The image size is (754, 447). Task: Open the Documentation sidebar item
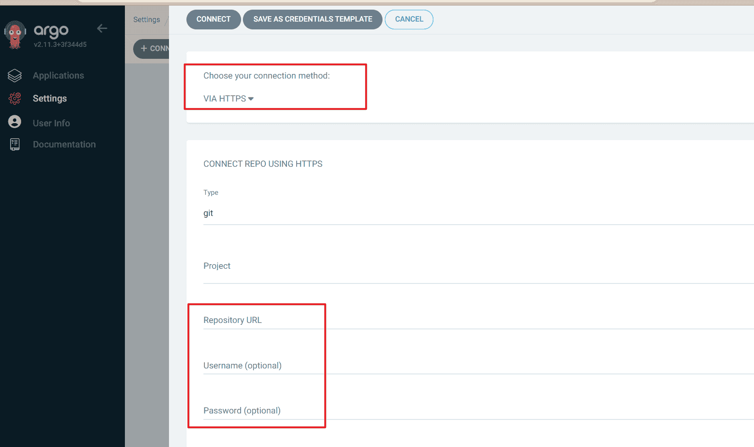coord(64,144)
